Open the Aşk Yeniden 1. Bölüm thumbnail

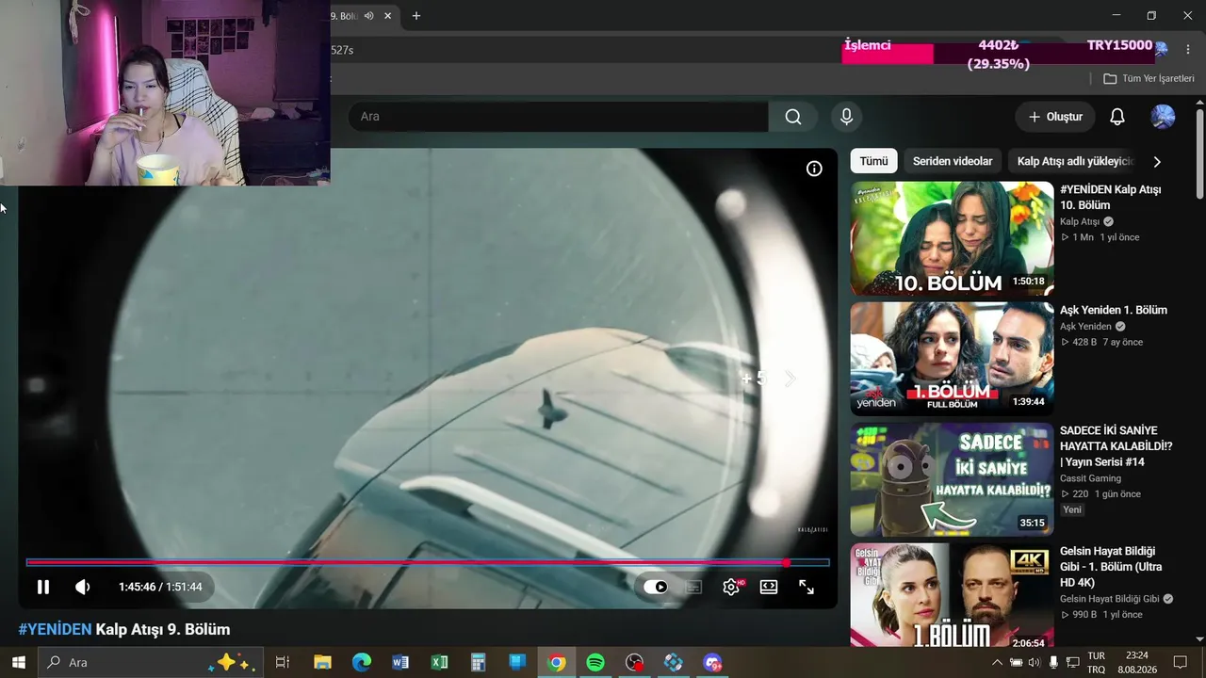click(x=952, y=359)
